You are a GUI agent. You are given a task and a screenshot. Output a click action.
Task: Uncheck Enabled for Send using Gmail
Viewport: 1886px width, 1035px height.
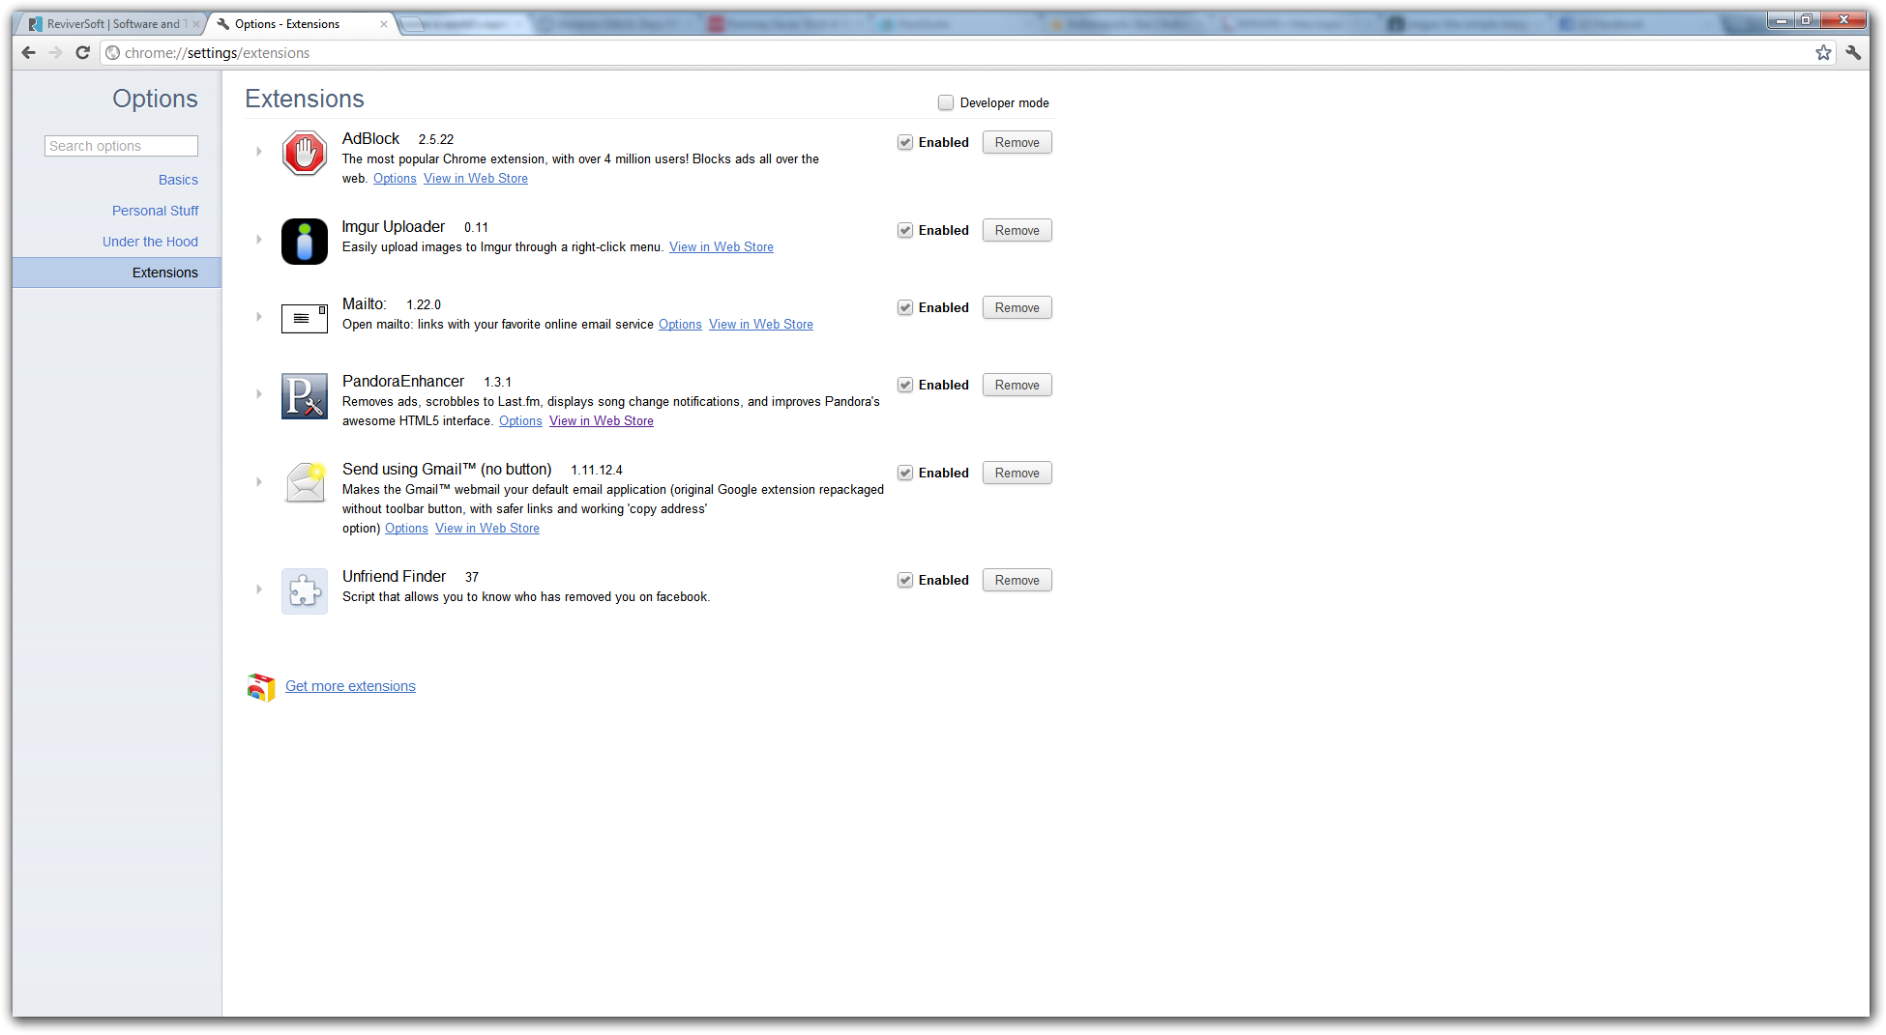tap(905, 473)
